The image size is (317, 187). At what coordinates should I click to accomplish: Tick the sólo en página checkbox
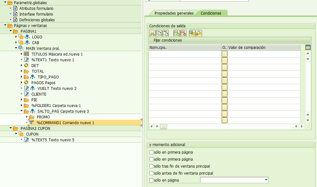coord(151,180)
